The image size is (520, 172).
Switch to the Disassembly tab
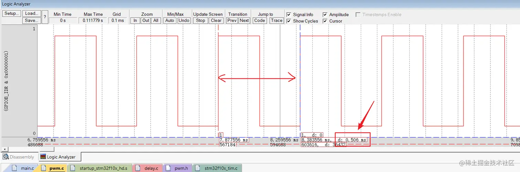[19, 157]
